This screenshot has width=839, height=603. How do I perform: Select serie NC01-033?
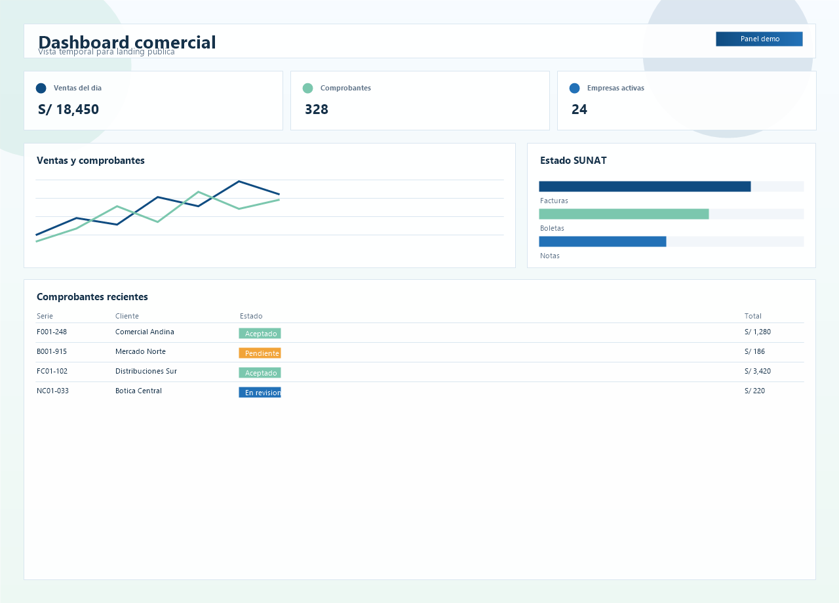[52, 391]
